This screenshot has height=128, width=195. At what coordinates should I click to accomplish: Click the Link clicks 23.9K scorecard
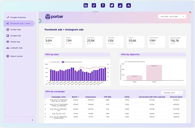94,42
